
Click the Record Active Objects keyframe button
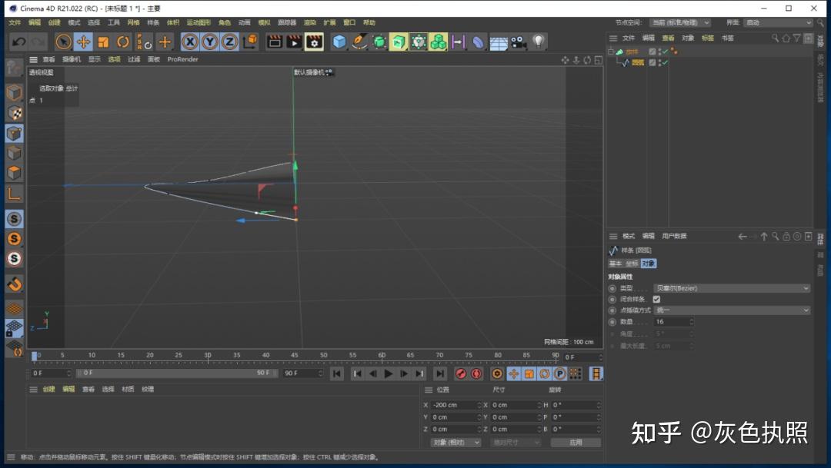tap(461, 373)
